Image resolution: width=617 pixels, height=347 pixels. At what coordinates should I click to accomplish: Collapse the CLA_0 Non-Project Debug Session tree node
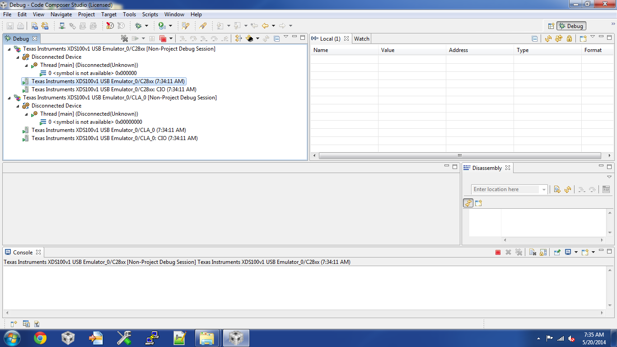click(x=9, y=98)
